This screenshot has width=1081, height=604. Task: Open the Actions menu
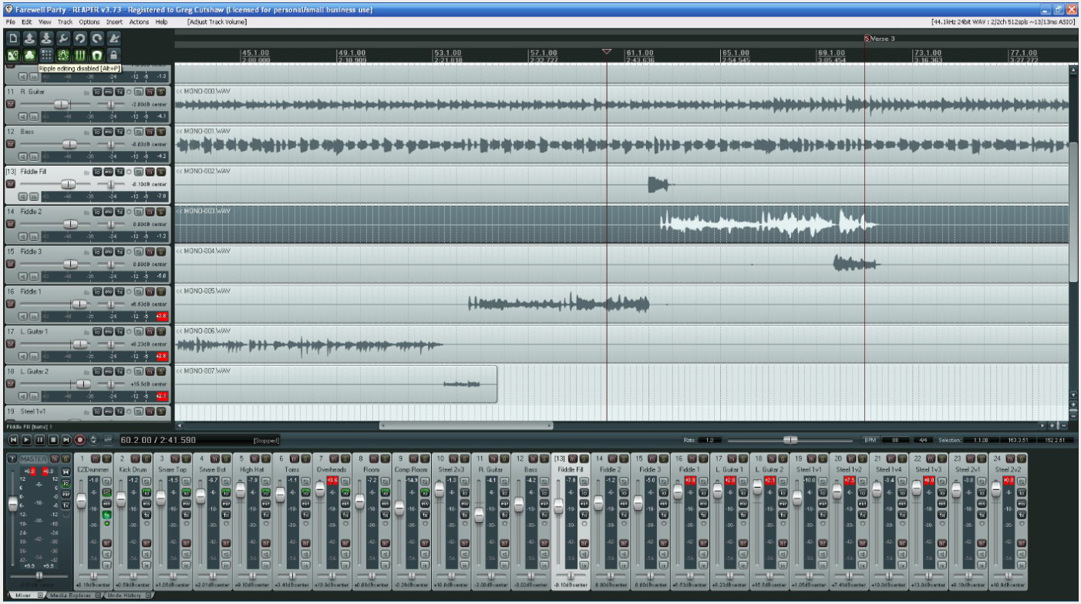[139, 22]
